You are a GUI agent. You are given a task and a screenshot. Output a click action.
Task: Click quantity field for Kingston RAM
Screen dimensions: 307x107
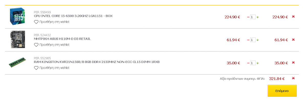(x=253, y=63)
